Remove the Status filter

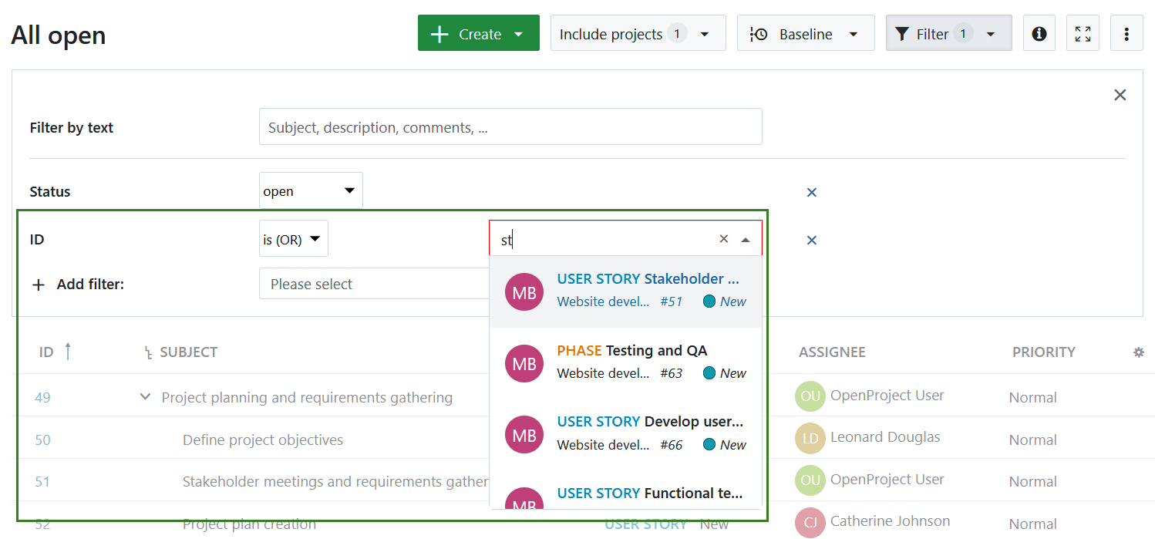[811, 192]
